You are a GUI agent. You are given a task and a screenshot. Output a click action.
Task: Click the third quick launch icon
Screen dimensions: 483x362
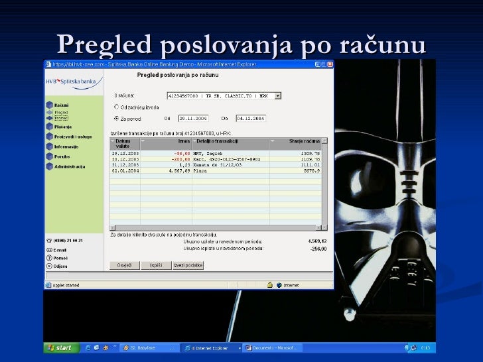[105, 348]
